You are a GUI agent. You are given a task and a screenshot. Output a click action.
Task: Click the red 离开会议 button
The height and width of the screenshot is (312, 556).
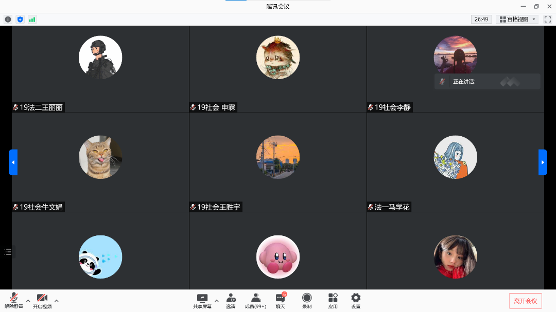coord(525,301)
